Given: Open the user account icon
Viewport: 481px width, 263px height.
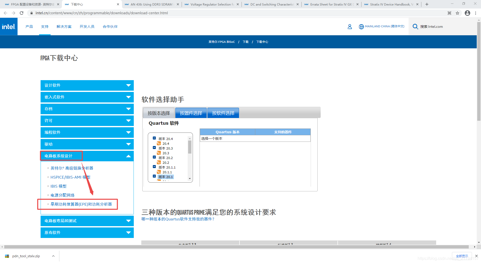Looking at the screenshot, I should (x=350, y=27).
